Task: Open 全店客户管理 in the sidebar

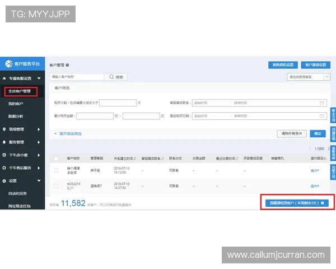Action: click(x=22, y=91)
